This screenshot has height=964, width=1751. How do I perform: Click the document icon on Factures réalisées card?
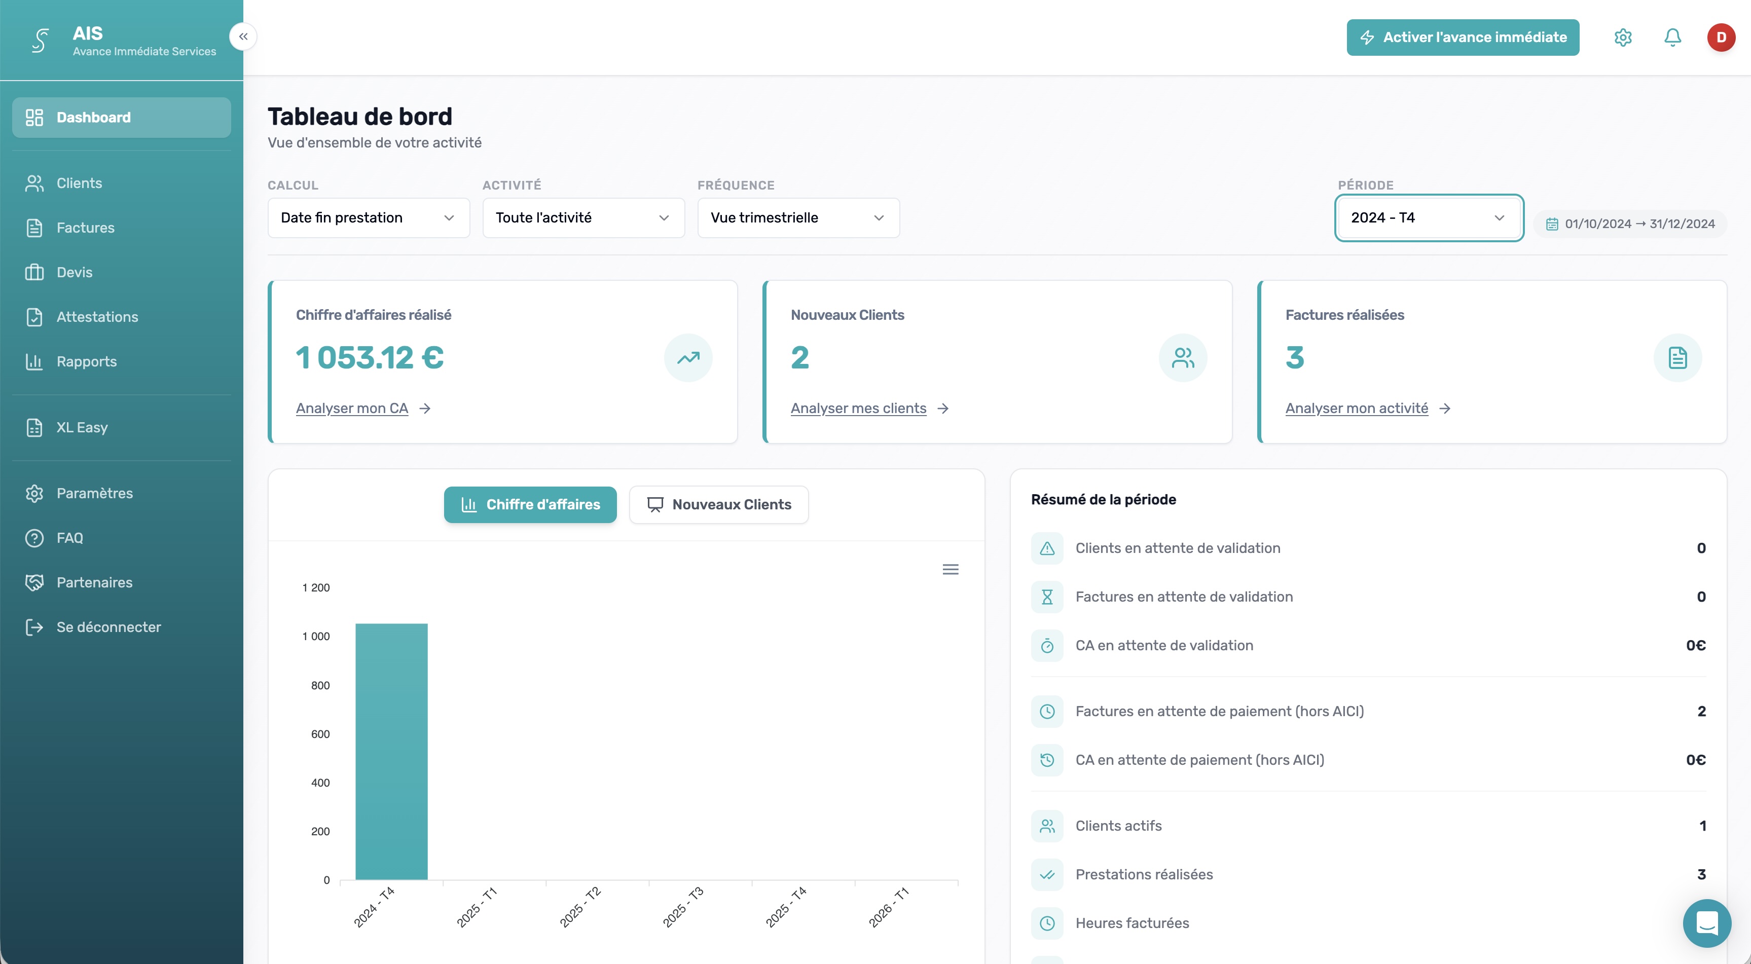1677,358
